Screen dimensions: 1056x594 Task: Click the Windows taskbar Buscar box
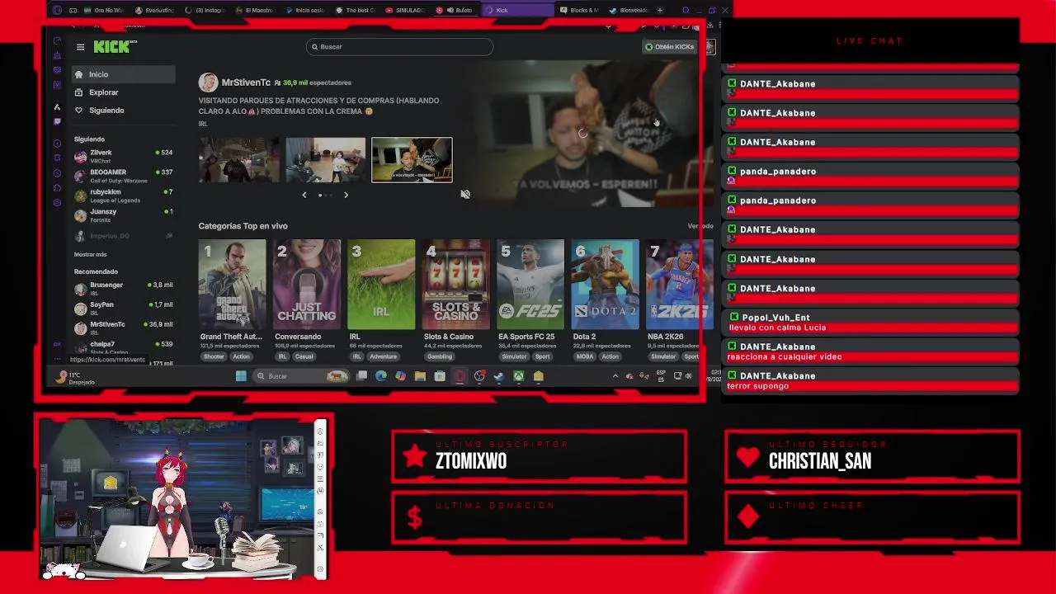(302, 376)
